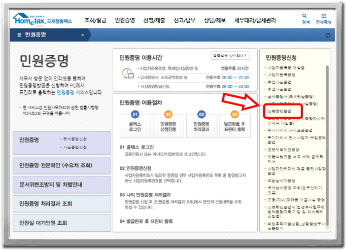Click the 사실증명발급신청 row text
The height and width of the screenshot is (250, 346).
point(155,87)
